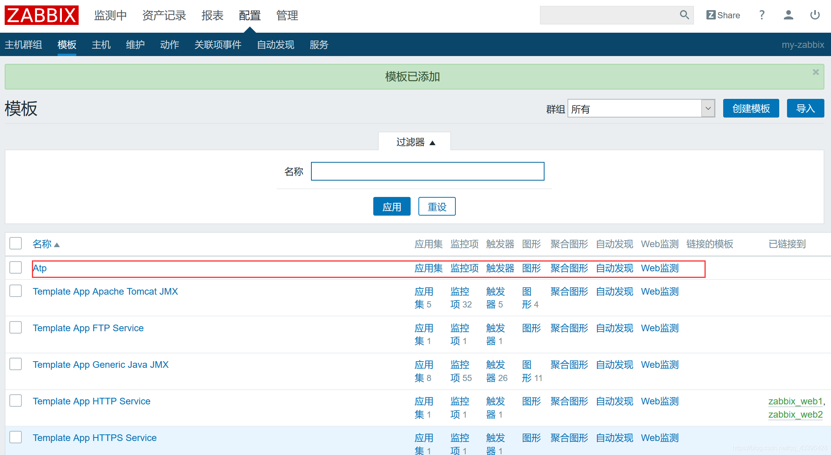Collapse the 过滤器 filter panel
831x455 pixels.
[x=415, y=142]
